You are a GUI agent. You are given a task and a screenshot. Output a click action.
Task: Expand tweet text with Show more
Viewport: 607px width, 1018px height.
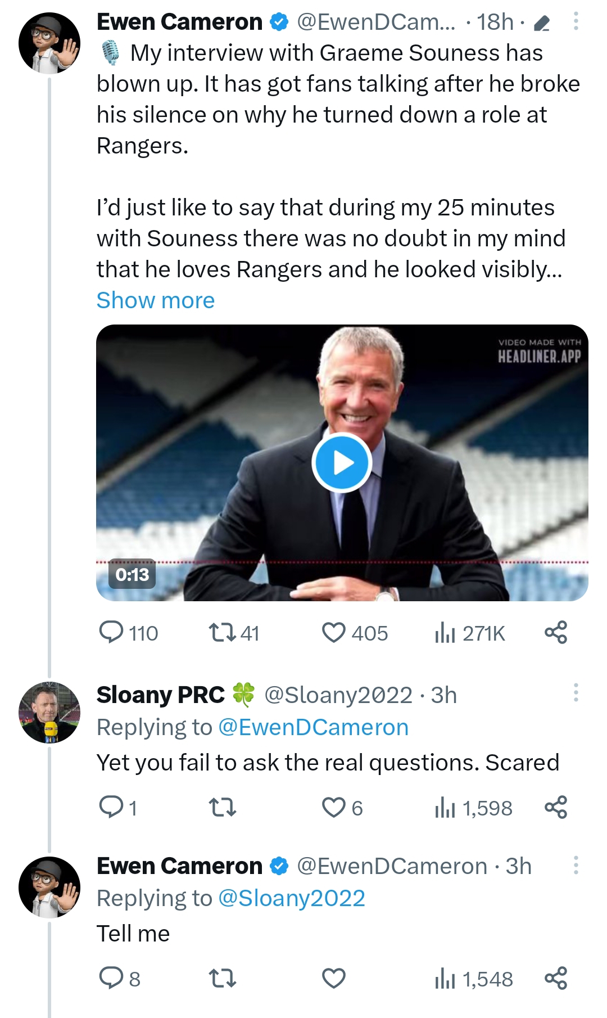pyautogui.click(x=156, y=300)
